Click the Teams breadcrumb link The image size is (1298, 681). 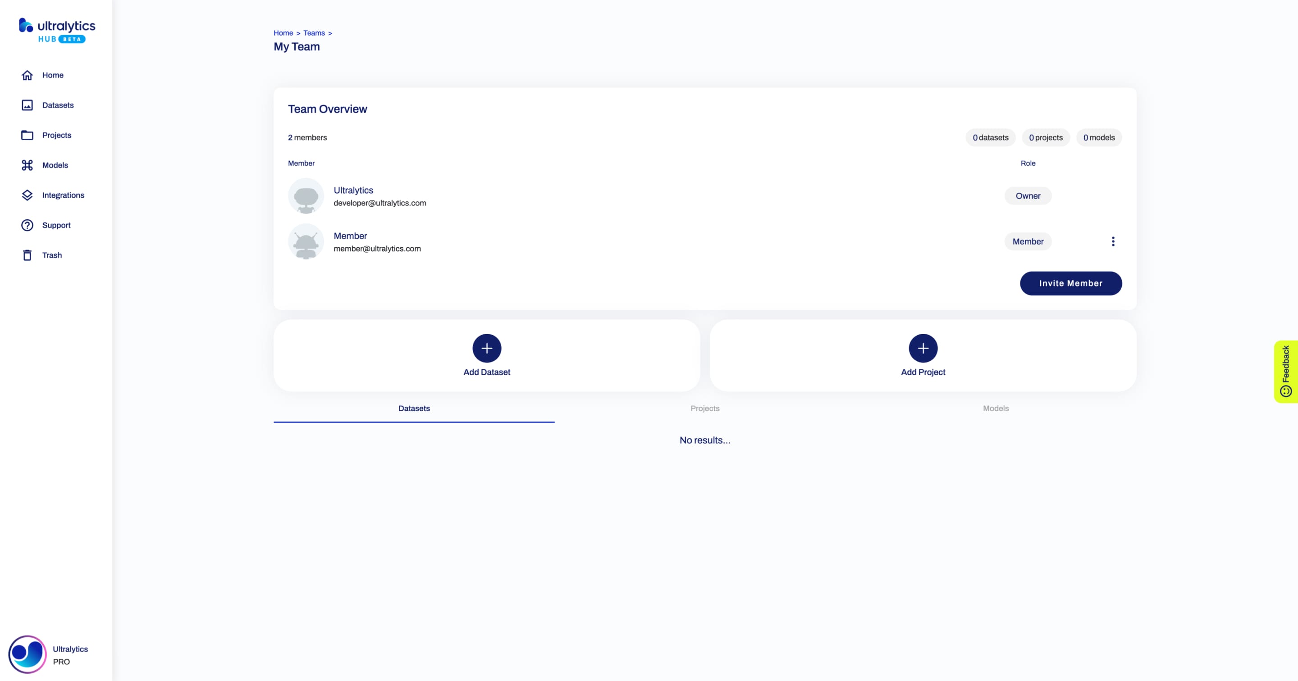pos(312,32)
